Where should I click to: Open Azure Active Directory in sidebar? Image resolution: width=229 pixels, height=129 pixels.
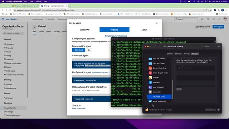15,75
